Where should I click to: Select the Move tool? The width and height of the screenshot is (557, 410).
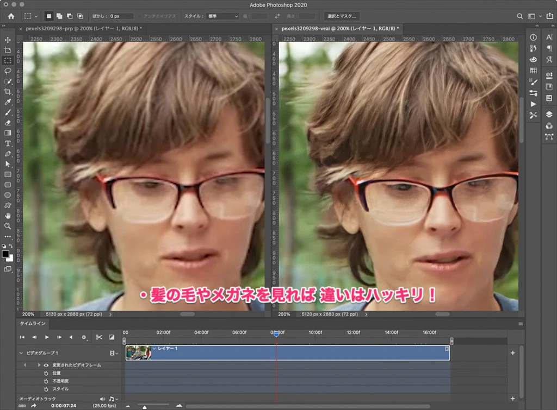(8, 40)
